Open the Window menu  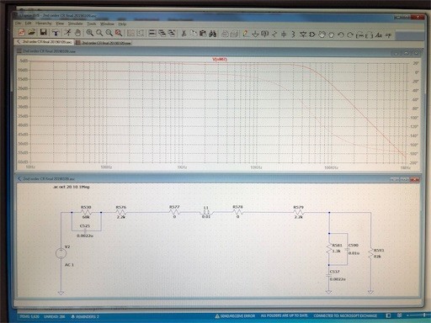(x=107, y=24)
